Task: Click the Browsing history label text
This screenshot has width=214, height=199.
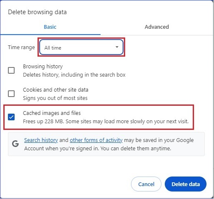Action: [x=43, y=67]
